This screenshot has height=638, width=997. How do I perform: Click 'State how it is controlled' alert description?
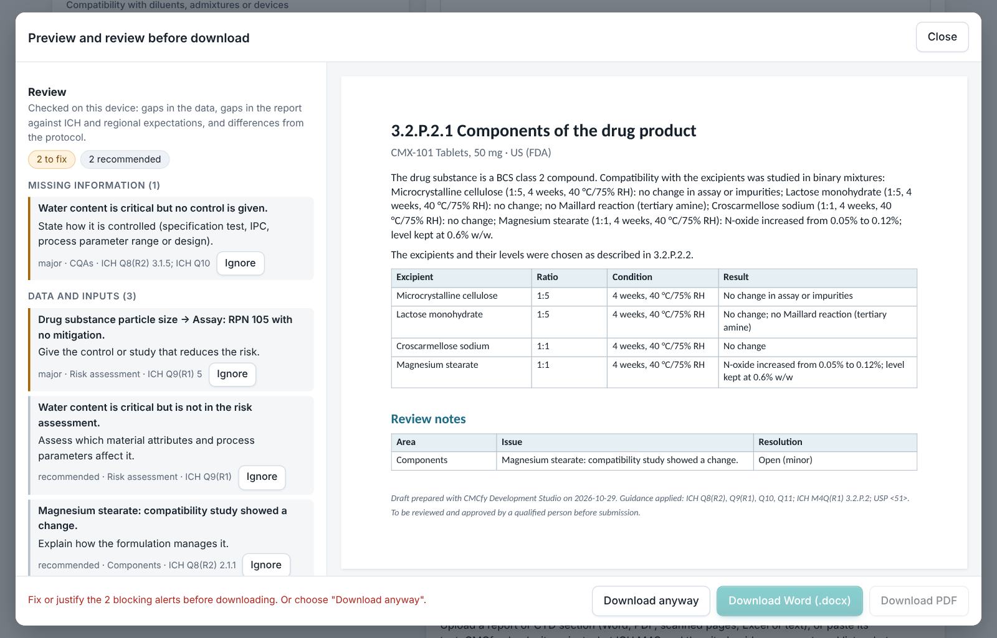[154, 233]
